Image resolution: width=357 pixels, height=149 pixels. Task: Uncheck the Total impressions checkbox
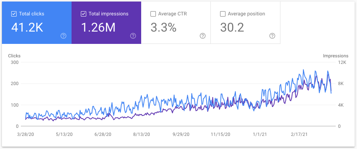84,14
